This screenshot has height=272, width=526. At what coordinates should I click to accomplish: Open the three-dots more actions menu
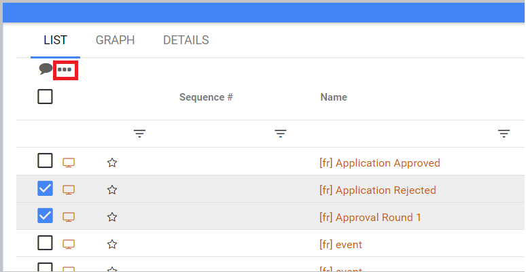[65, 69]
